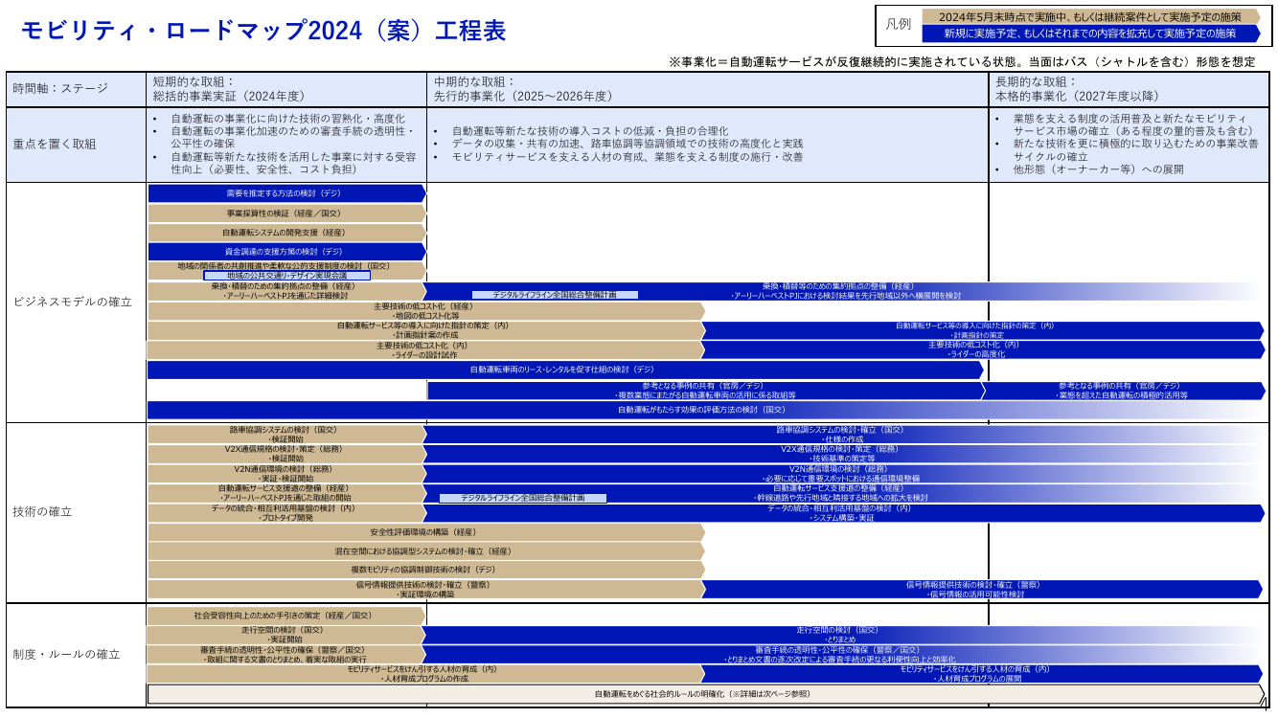Click bullet "他形態（オーナーカー等）への展開"
Screen dimensions: 1278x718
pos(1098,169)
